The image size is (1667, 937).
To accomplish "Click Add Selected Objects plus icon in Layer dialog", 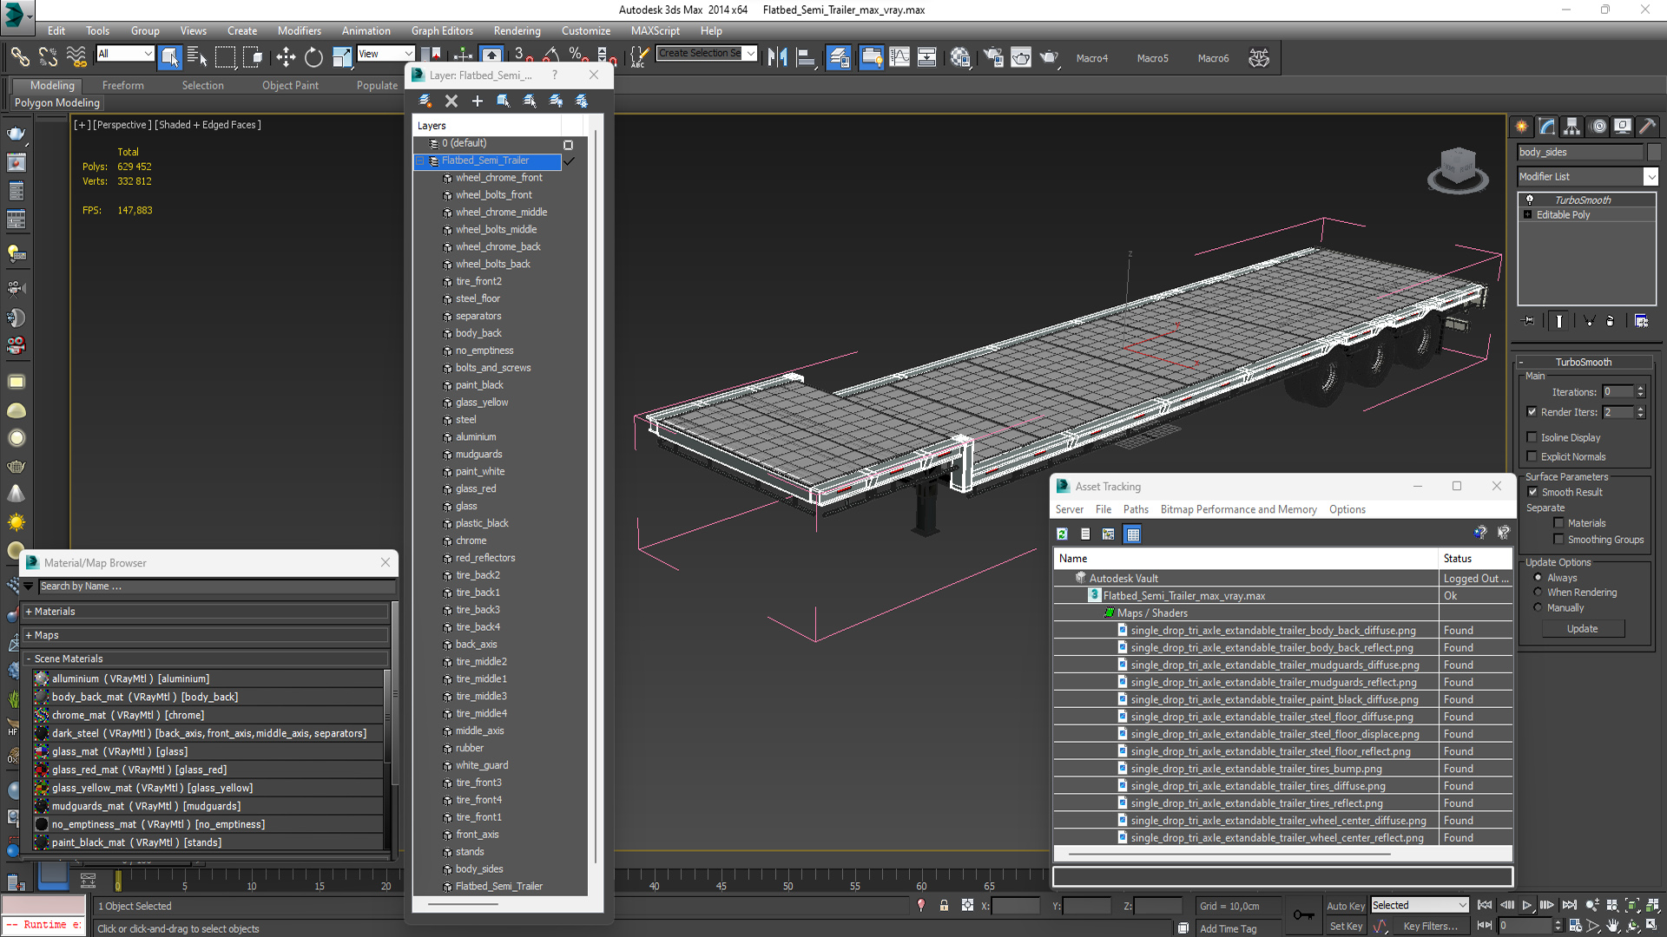I will 478,101.
